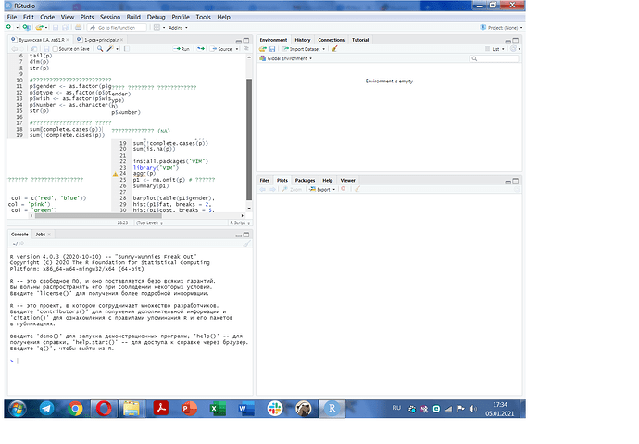639x444 pixels.
Task: Click the workspace panes grid icon
Action: [x=157, y=27]
